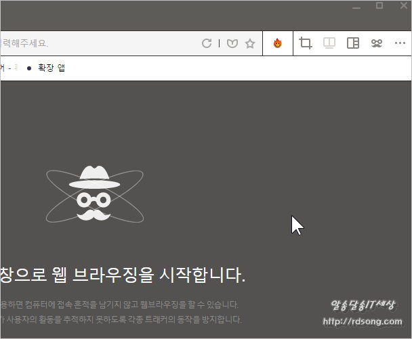Click the heading about starting web browsing
The height and width of the screenshot is (339, 412).
123,275
